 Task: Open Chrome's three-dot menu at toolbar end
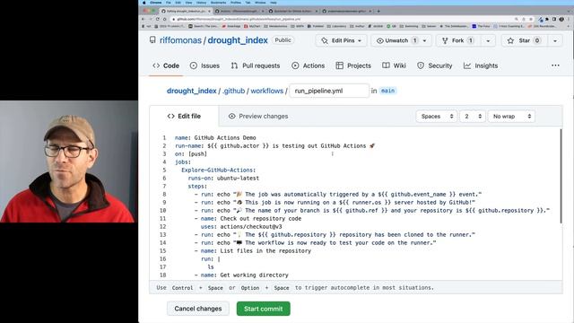(x=570, y=19)
